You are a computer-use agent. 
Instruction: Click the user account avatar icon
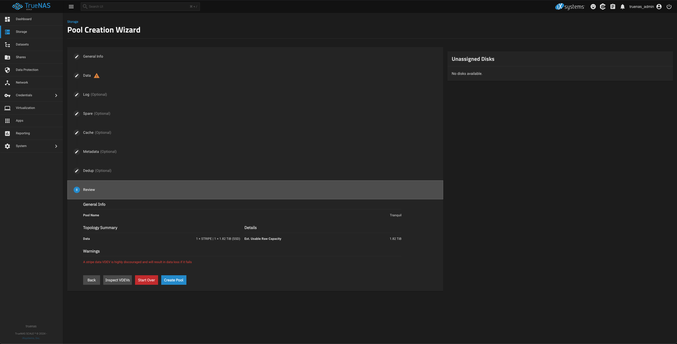pyautogui.click(x=659, y=7)
